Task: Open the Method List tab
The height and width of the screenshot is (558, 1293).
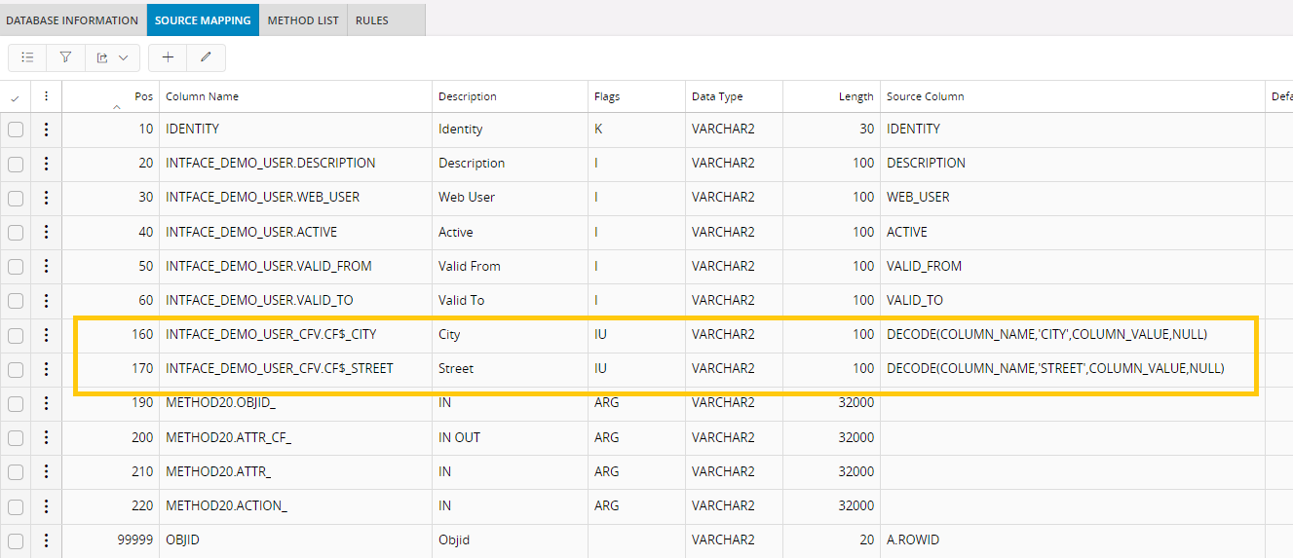Action: 303,20
